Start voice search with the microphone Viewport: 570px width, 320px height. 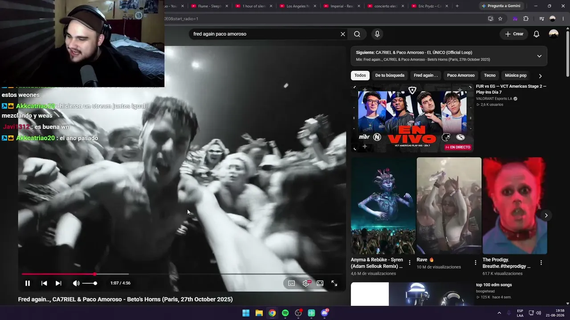click(377, 34)
